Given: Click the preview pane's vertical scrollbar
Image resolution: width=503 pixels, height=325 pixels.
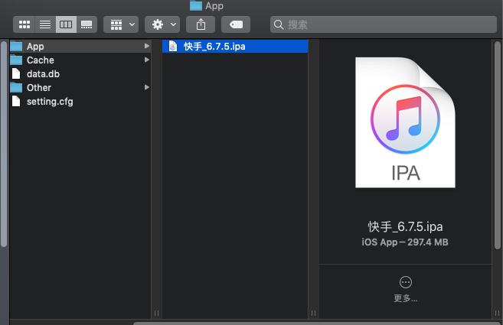Looking at the screenshot, I should coord(498,145).
